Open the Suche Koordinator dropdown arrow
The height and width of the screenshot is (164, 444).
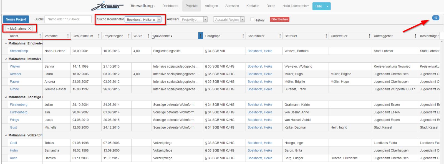(x=159, y=20)
